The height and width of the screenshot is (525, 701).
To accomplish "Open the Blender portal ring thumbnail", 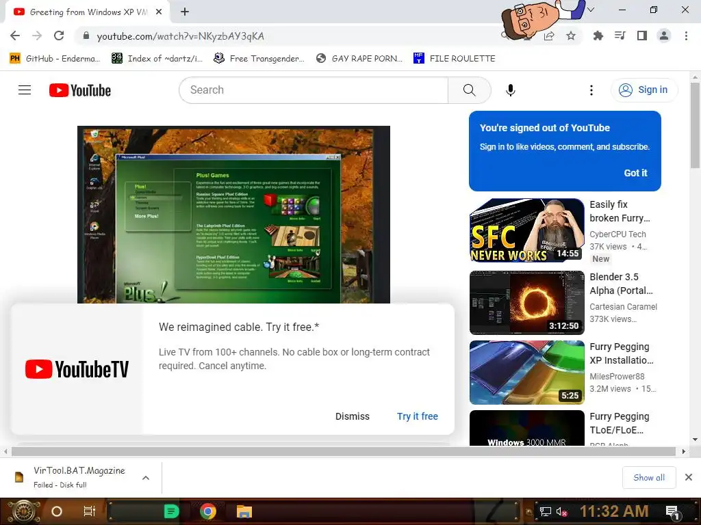I will click(526, 303).
